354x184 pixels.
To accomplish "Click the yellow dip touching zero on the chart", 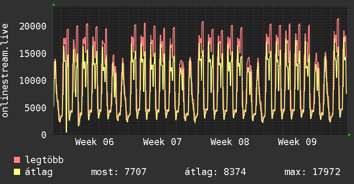I will [66, 131].
